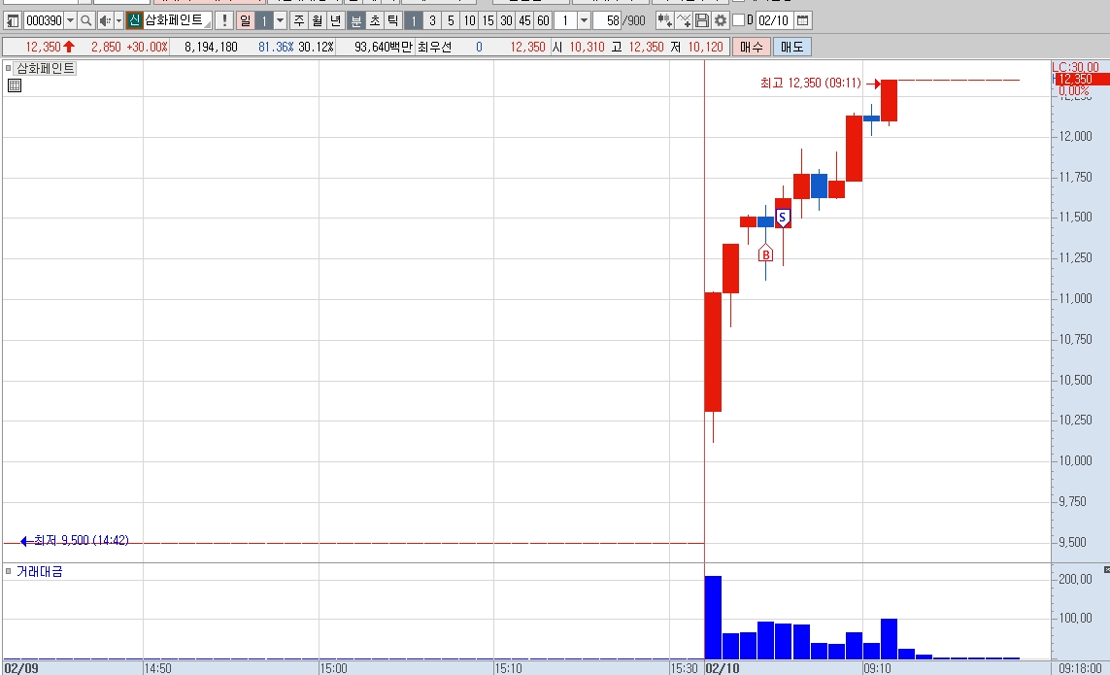1110x675 pixels.
Task: Click the +30.00% change rate value
Action: tap(148, 47)
